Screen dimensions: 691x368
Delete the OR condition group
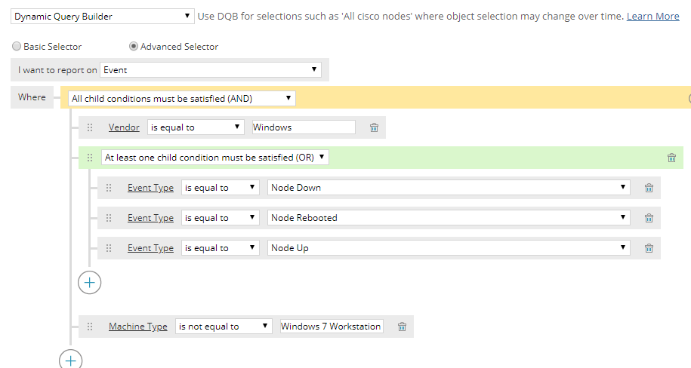pyautogui.click(x=671, y=158)
